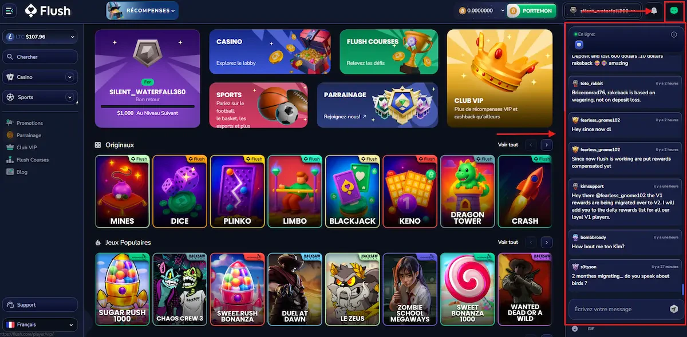Send the chat message with the paper plane icon
687x337 pixels.
pyautogui.click(x=673, y=309)
